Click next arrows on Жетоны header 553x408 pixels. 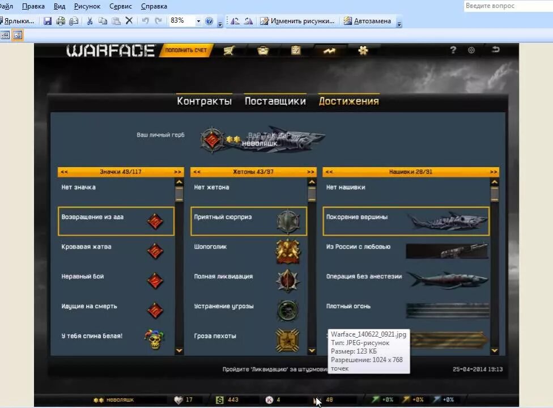[310, 172]
